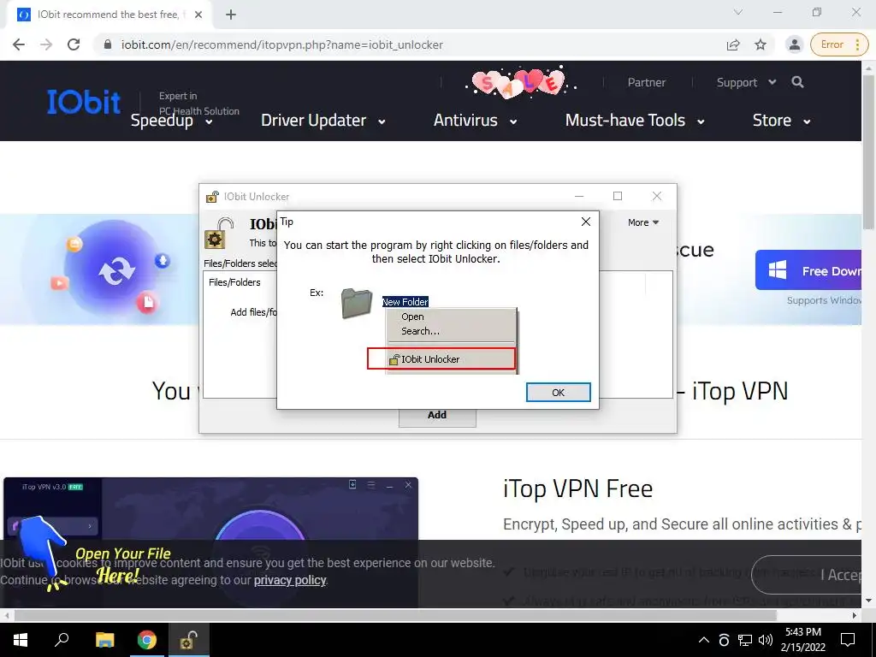Open the Chrome profile icon
Viewport: 876px width, 657px height.
[x=794, y=44]
